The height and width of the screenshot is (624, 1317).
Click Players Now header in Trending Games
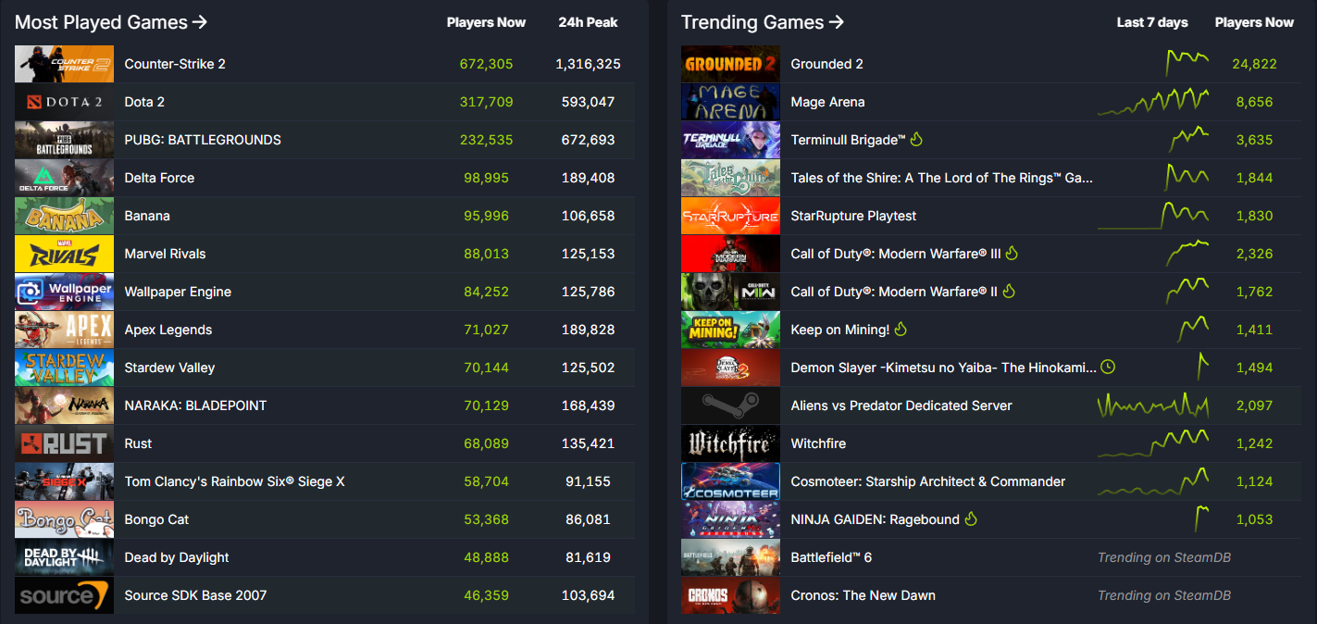tap(1254, 22)
